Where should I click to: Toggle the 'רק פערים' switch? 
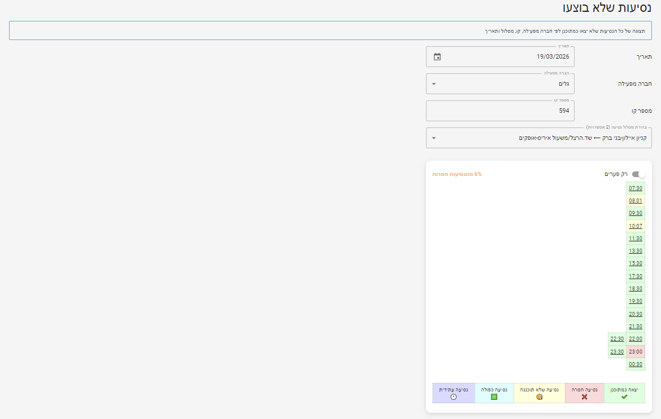pyautogui.click(x=639, y=174)
